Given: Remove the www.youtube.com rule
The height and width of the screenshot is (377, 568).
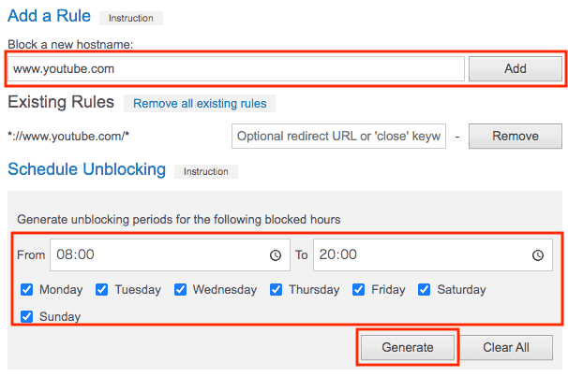Looking at the screenshot, I should 516,137.
